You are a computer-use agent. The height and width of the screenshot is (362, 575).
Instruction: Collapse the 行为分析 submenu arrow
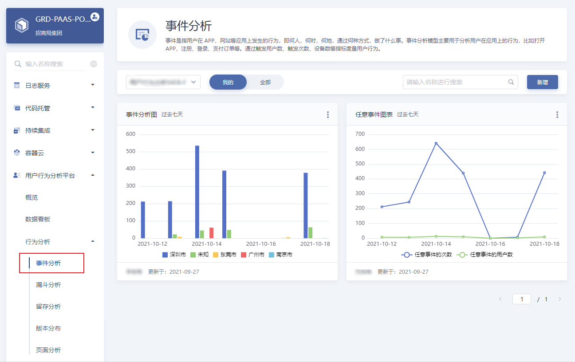pos(93,241)
